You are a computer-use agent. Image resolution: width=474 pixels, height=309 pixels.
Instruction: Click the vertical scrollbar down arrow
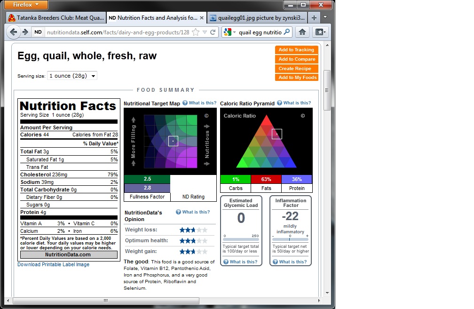click(x=327, y=293)
